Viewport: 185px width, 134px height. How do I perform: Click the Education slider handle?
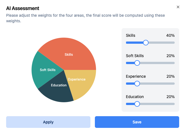click(x=137, y=104)
